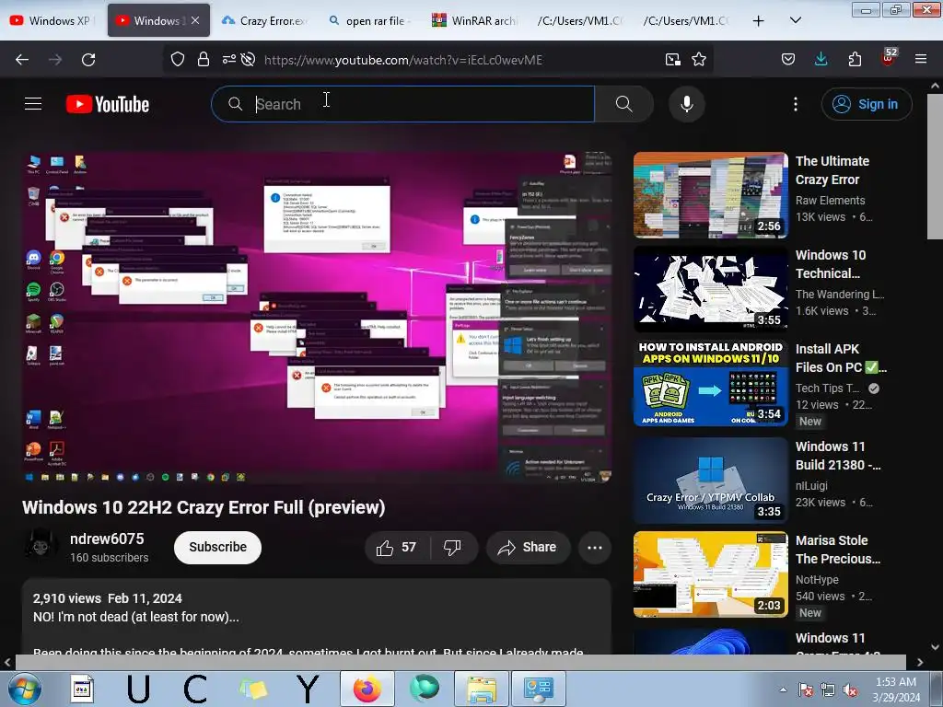Image resolution: width=943 pixels, height=707 pixels.
Task: Focus the YouTube Search field
Action: pos(403,104)
